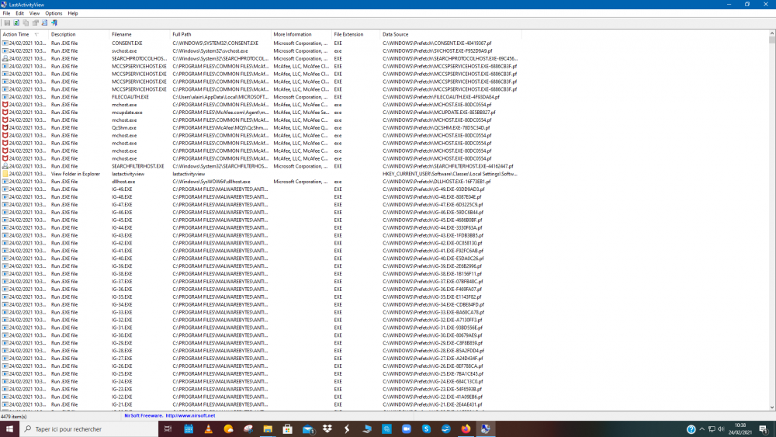This screenshot has height=437, width=776.
Task: Refresh the activity list via toolbar icon
Action: tap(16, 23)
